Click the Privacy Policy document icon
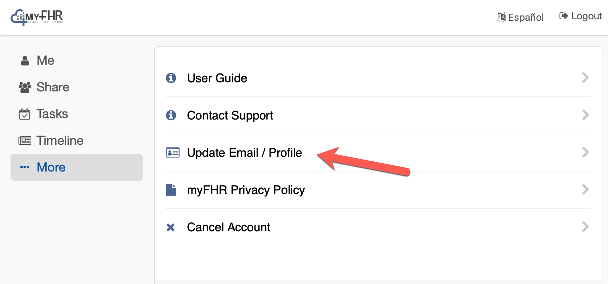Image resolution: width=608 pixels, height=284 pixels. (171, 190)
